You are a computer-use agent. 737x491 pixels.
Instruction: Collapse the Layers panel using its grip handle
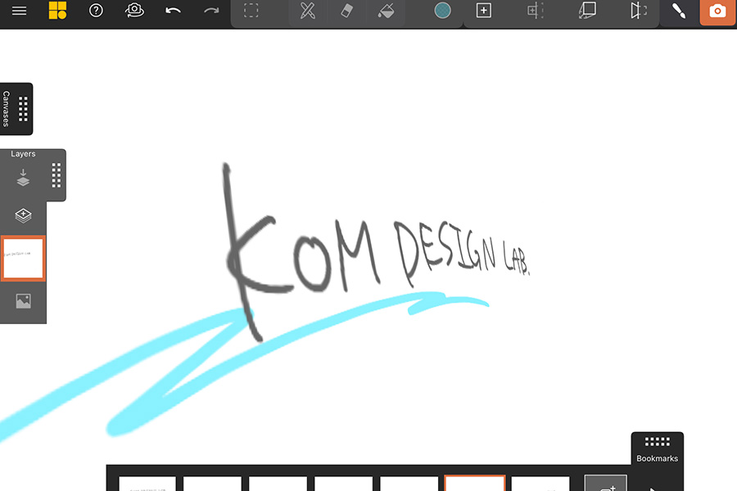[x=57, y=175]
